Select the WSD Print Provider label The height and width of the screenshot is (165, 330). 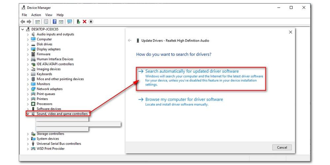point(50,148)
